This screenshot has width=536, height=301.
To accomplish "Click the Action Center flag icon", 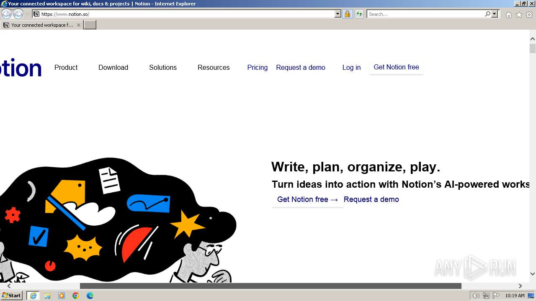I will pos(496,296).
